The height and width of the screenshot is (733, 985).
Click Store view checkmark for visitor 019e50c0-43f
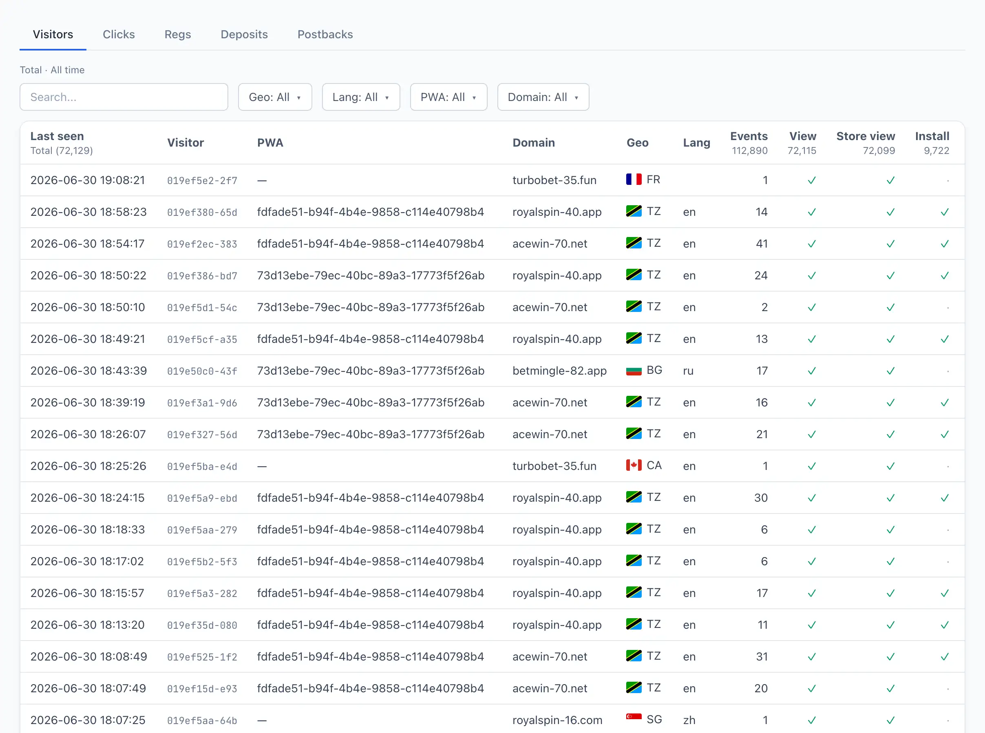pos(890,371)
